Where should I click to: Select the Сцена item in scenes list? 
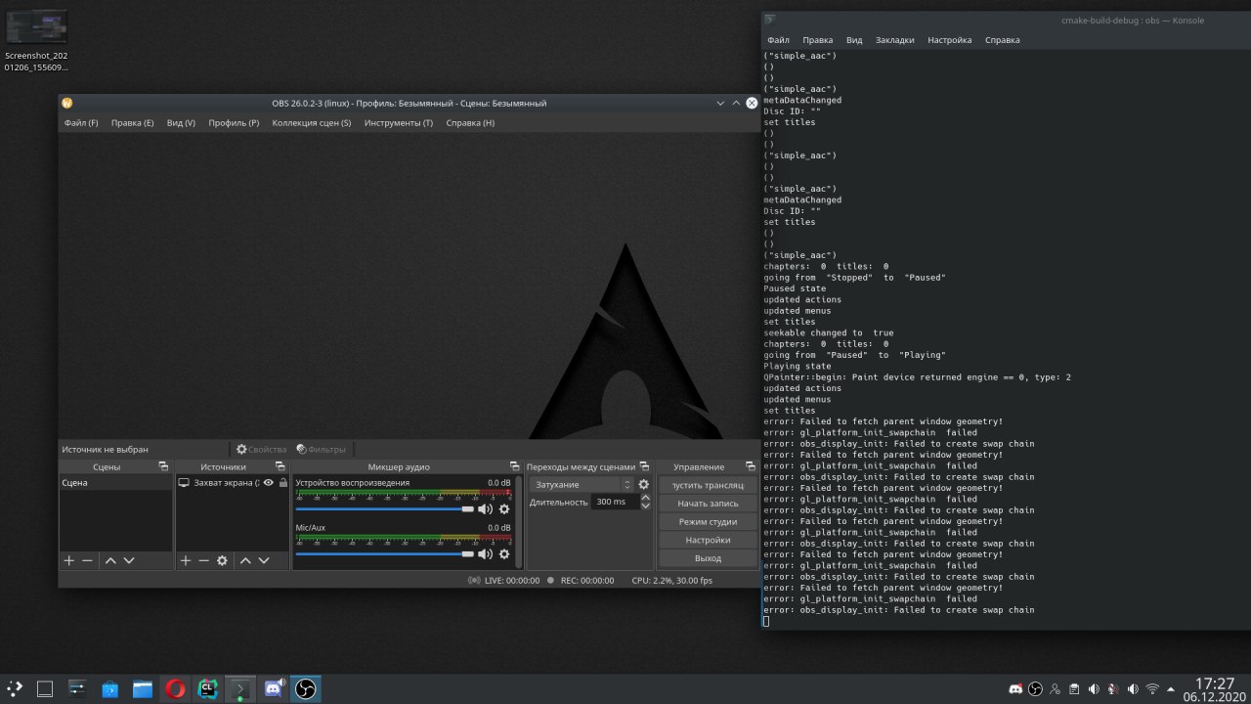click(x=115, y=483)
